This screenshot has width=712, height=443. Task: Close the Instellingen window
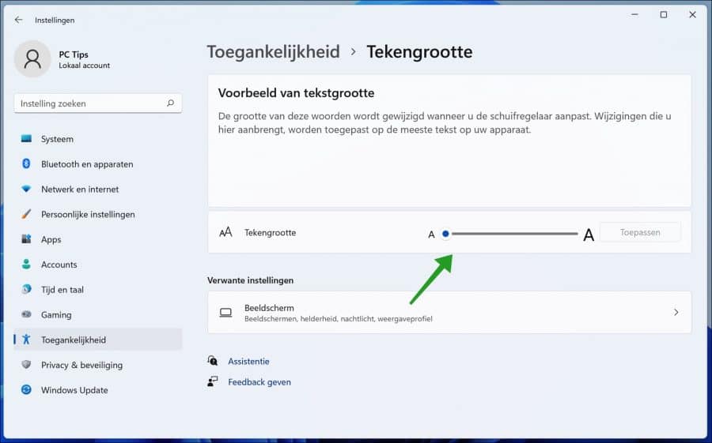pos(692,14)
